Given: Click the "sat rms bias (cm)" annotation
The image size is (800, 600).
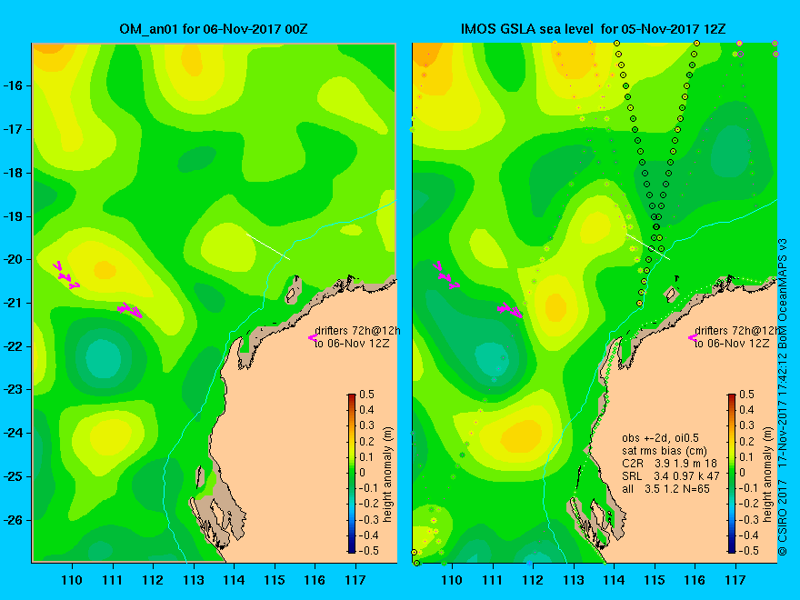Looking at the screenshot, I should tap(665, 451).
